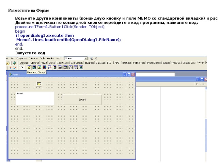Select the PrinterSetupDialog palette component
The width and height of the screenshot is (218, 163).
click(65, 67)
